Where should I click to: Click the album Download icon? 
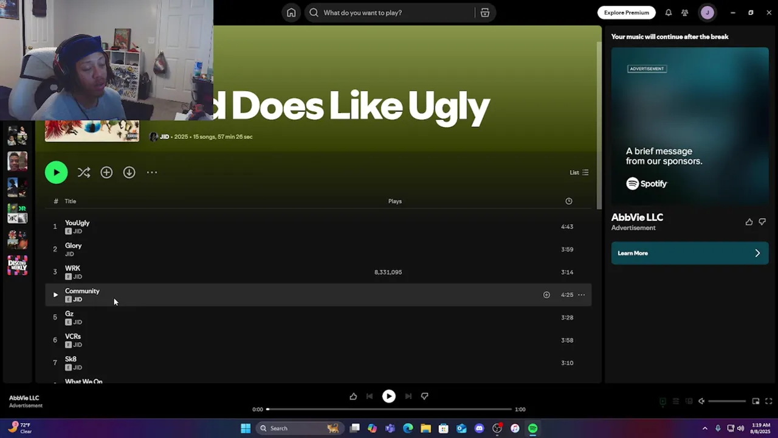pos(129,173)
